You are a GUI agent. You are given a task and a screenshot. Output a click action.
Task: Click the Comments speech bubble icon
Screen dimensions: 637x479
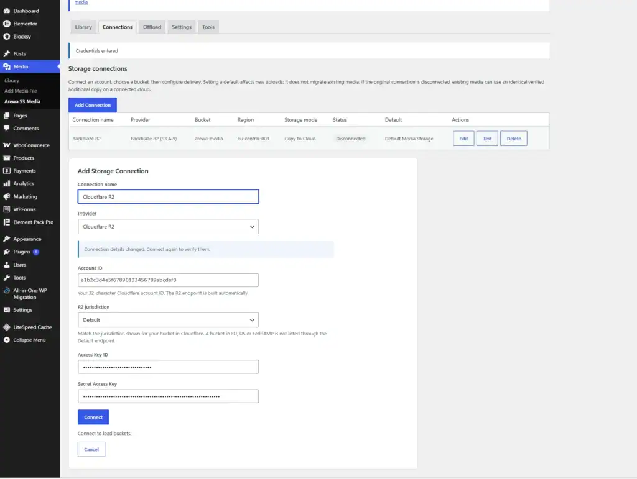tap(6, 128)
